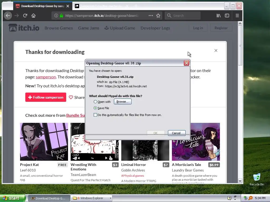This screenshot has height=202, width=270.
Task: Show site information icon in address bar
Action: (56, 16)
